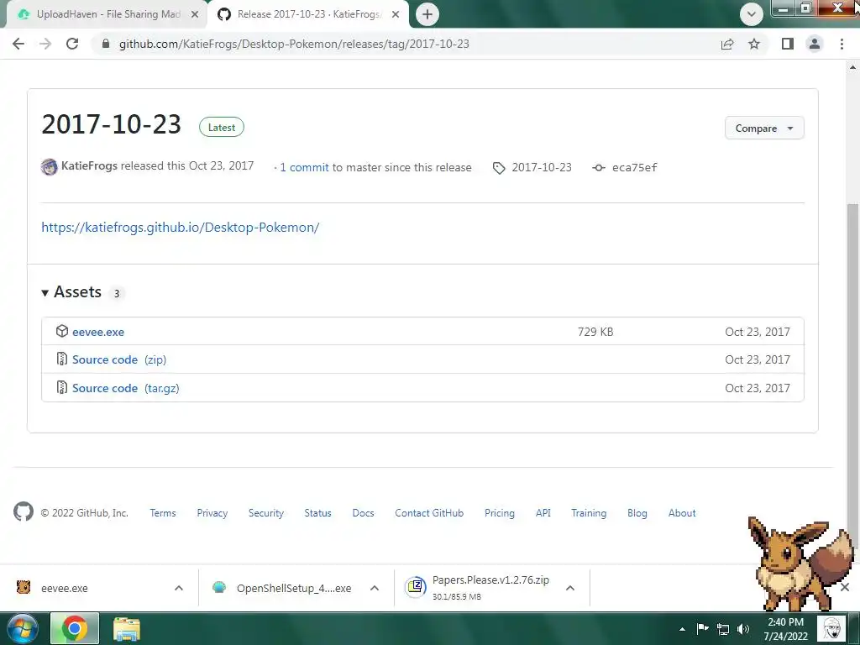Open the Action Center flag icon
This screenshot has height=645, width=860.
point(703,628)
